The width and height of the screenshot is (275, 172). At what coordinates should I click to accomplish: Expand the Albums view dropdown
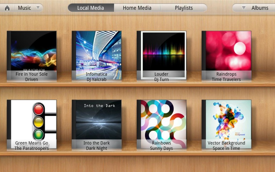click(x=244, y=8)
